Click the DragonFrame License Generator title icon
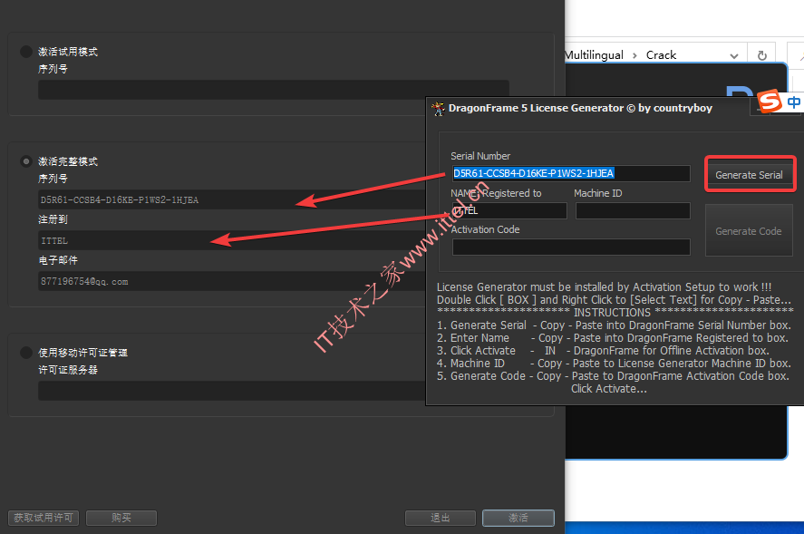The width and height of the screenshot is (804, 534). 438,108
